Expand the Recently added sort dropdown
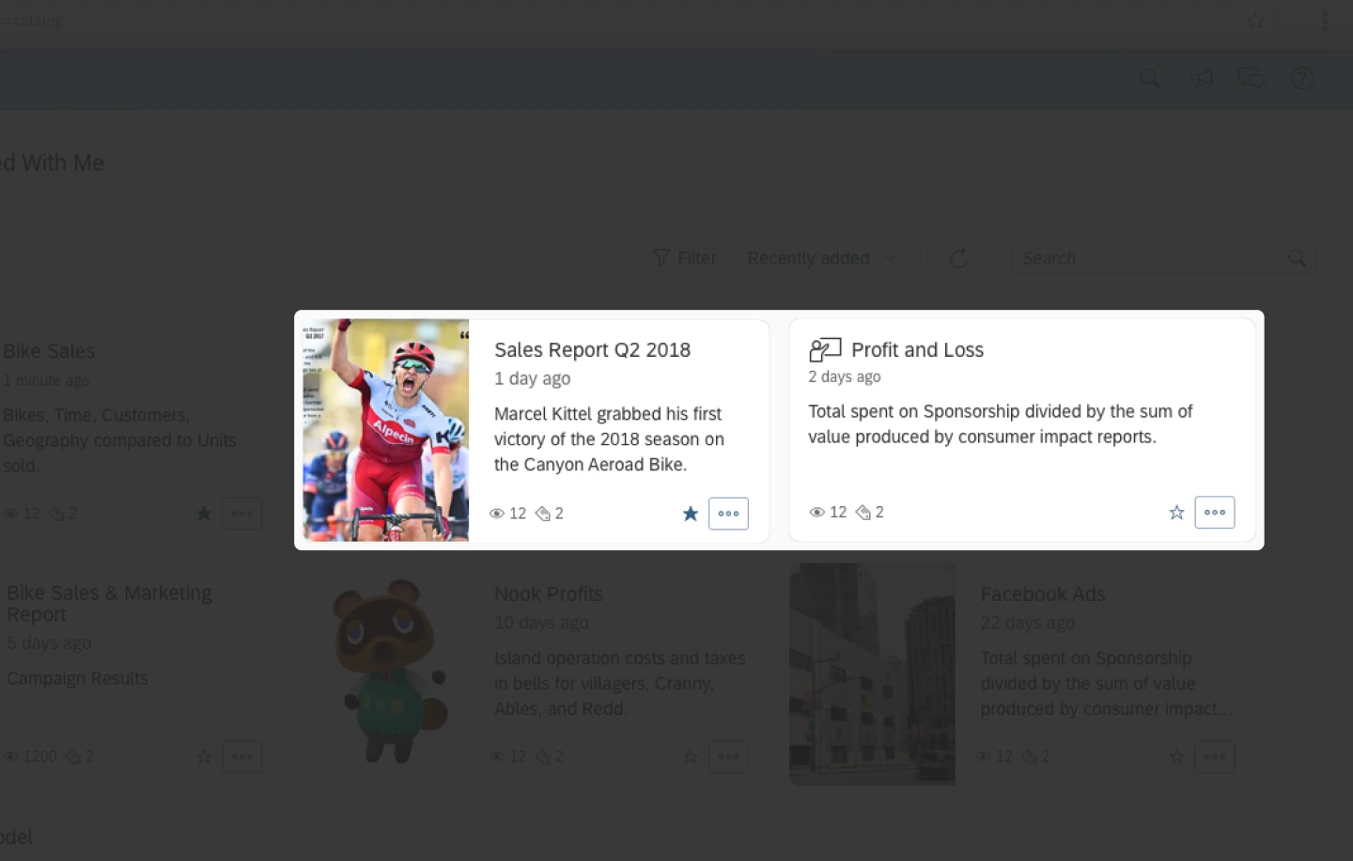This screenshot has width=1353, height=861. (x=821, y=258)
